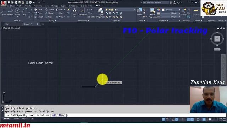Click the Move tool
227x128 pixels.
[38, 10]
